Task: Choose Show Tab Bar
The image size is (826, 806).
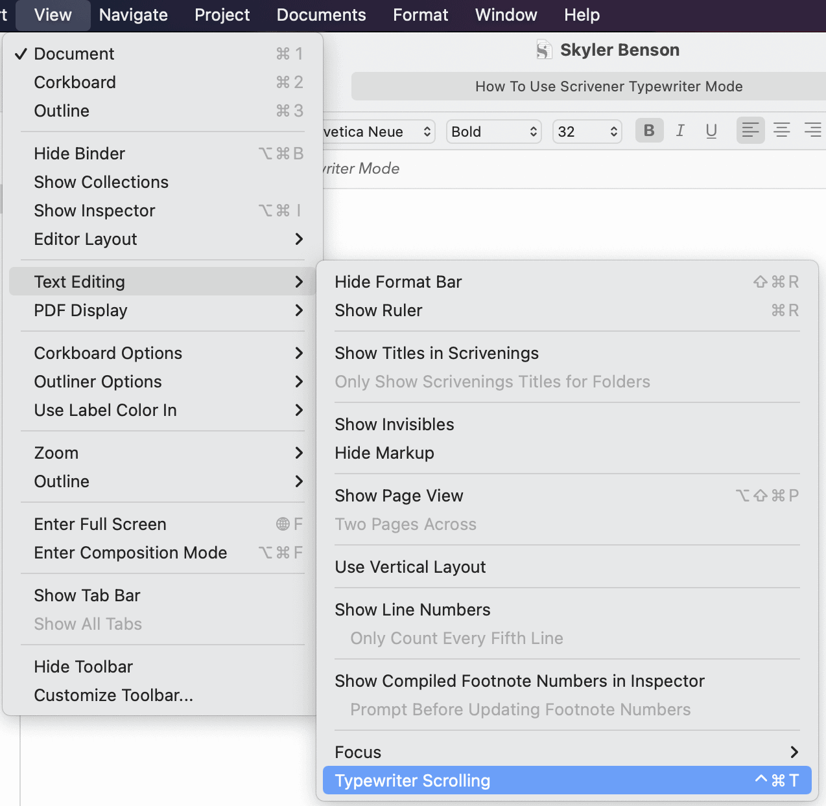Action: click(163, 595)
